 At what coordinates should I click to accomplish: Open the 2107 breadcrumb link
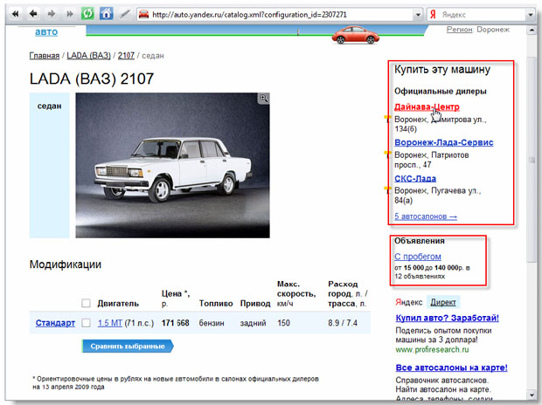coord(126,55)
